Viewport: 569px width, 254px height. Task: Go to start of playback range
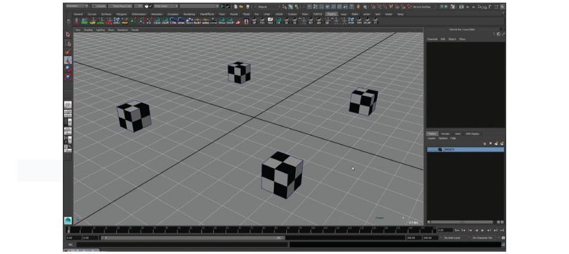click(457, 230)
